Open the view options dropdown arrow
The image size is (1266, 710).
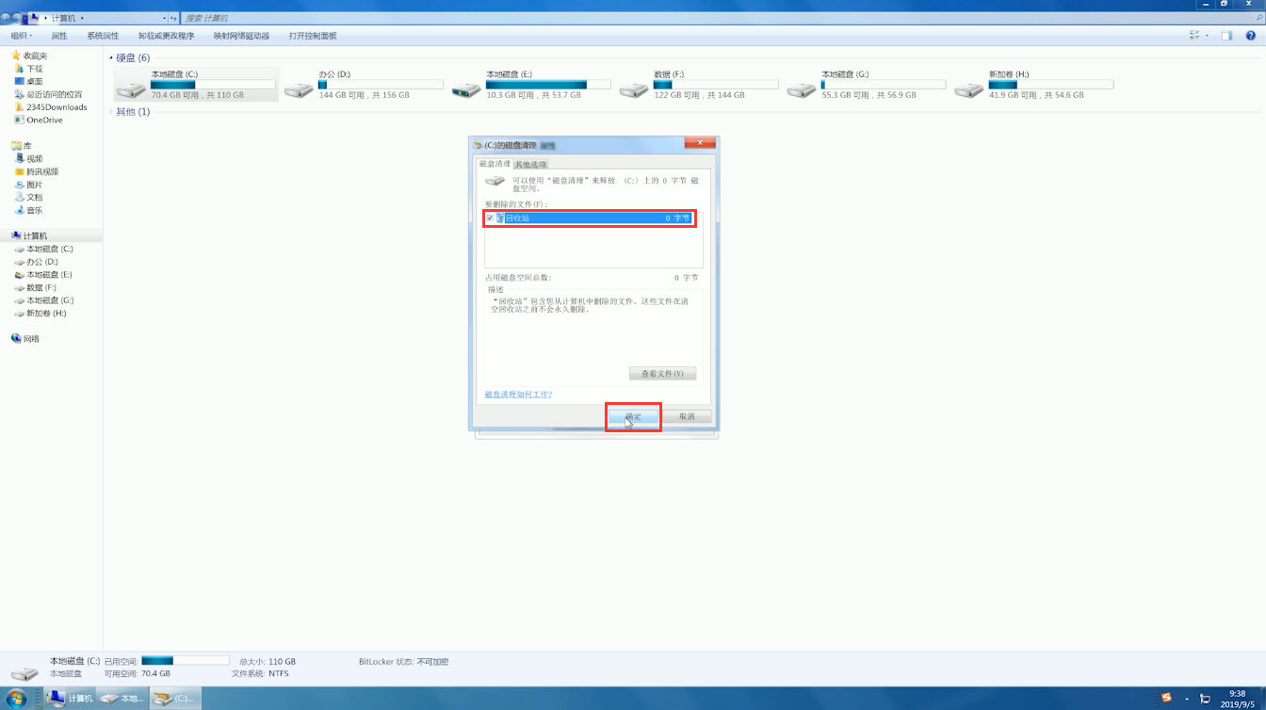1206,36
